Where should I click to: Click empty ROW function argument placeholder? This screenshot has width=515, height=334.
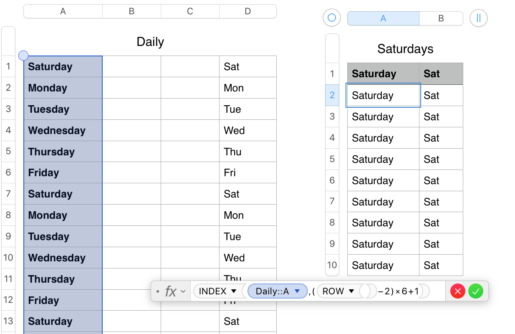[365, 291]
